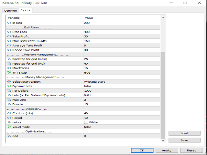This screenshot has height=155, width=207.
Task: Click the integer icon beside MaxTrades
Action: (x=9, y=68)
